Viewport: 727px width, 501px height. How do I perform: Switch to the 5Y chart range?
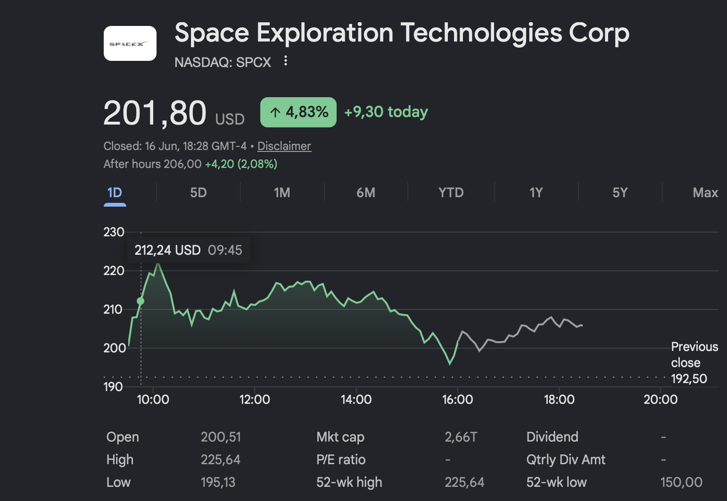click(x=620, y=193)
